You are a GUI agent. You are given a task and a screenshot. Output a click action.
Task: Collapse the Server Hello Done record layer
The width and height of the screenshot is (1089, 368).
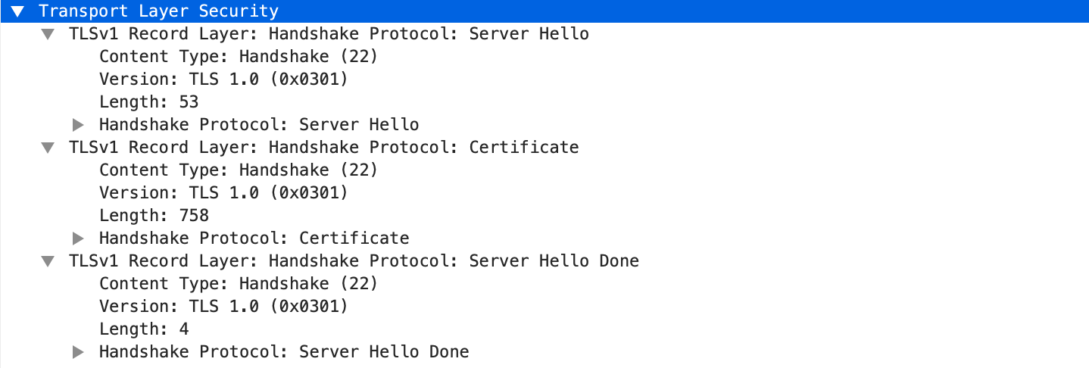pos(48,261)
